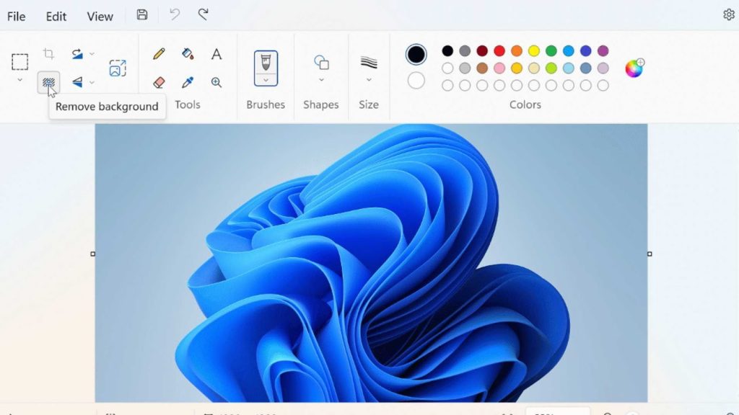Activate the Text tool
The width and height of the screenshot is (739, 415).
click(216, 54)
